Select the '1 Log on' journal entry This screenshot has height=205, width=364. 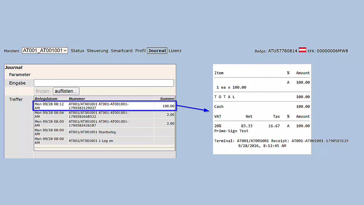105,141
